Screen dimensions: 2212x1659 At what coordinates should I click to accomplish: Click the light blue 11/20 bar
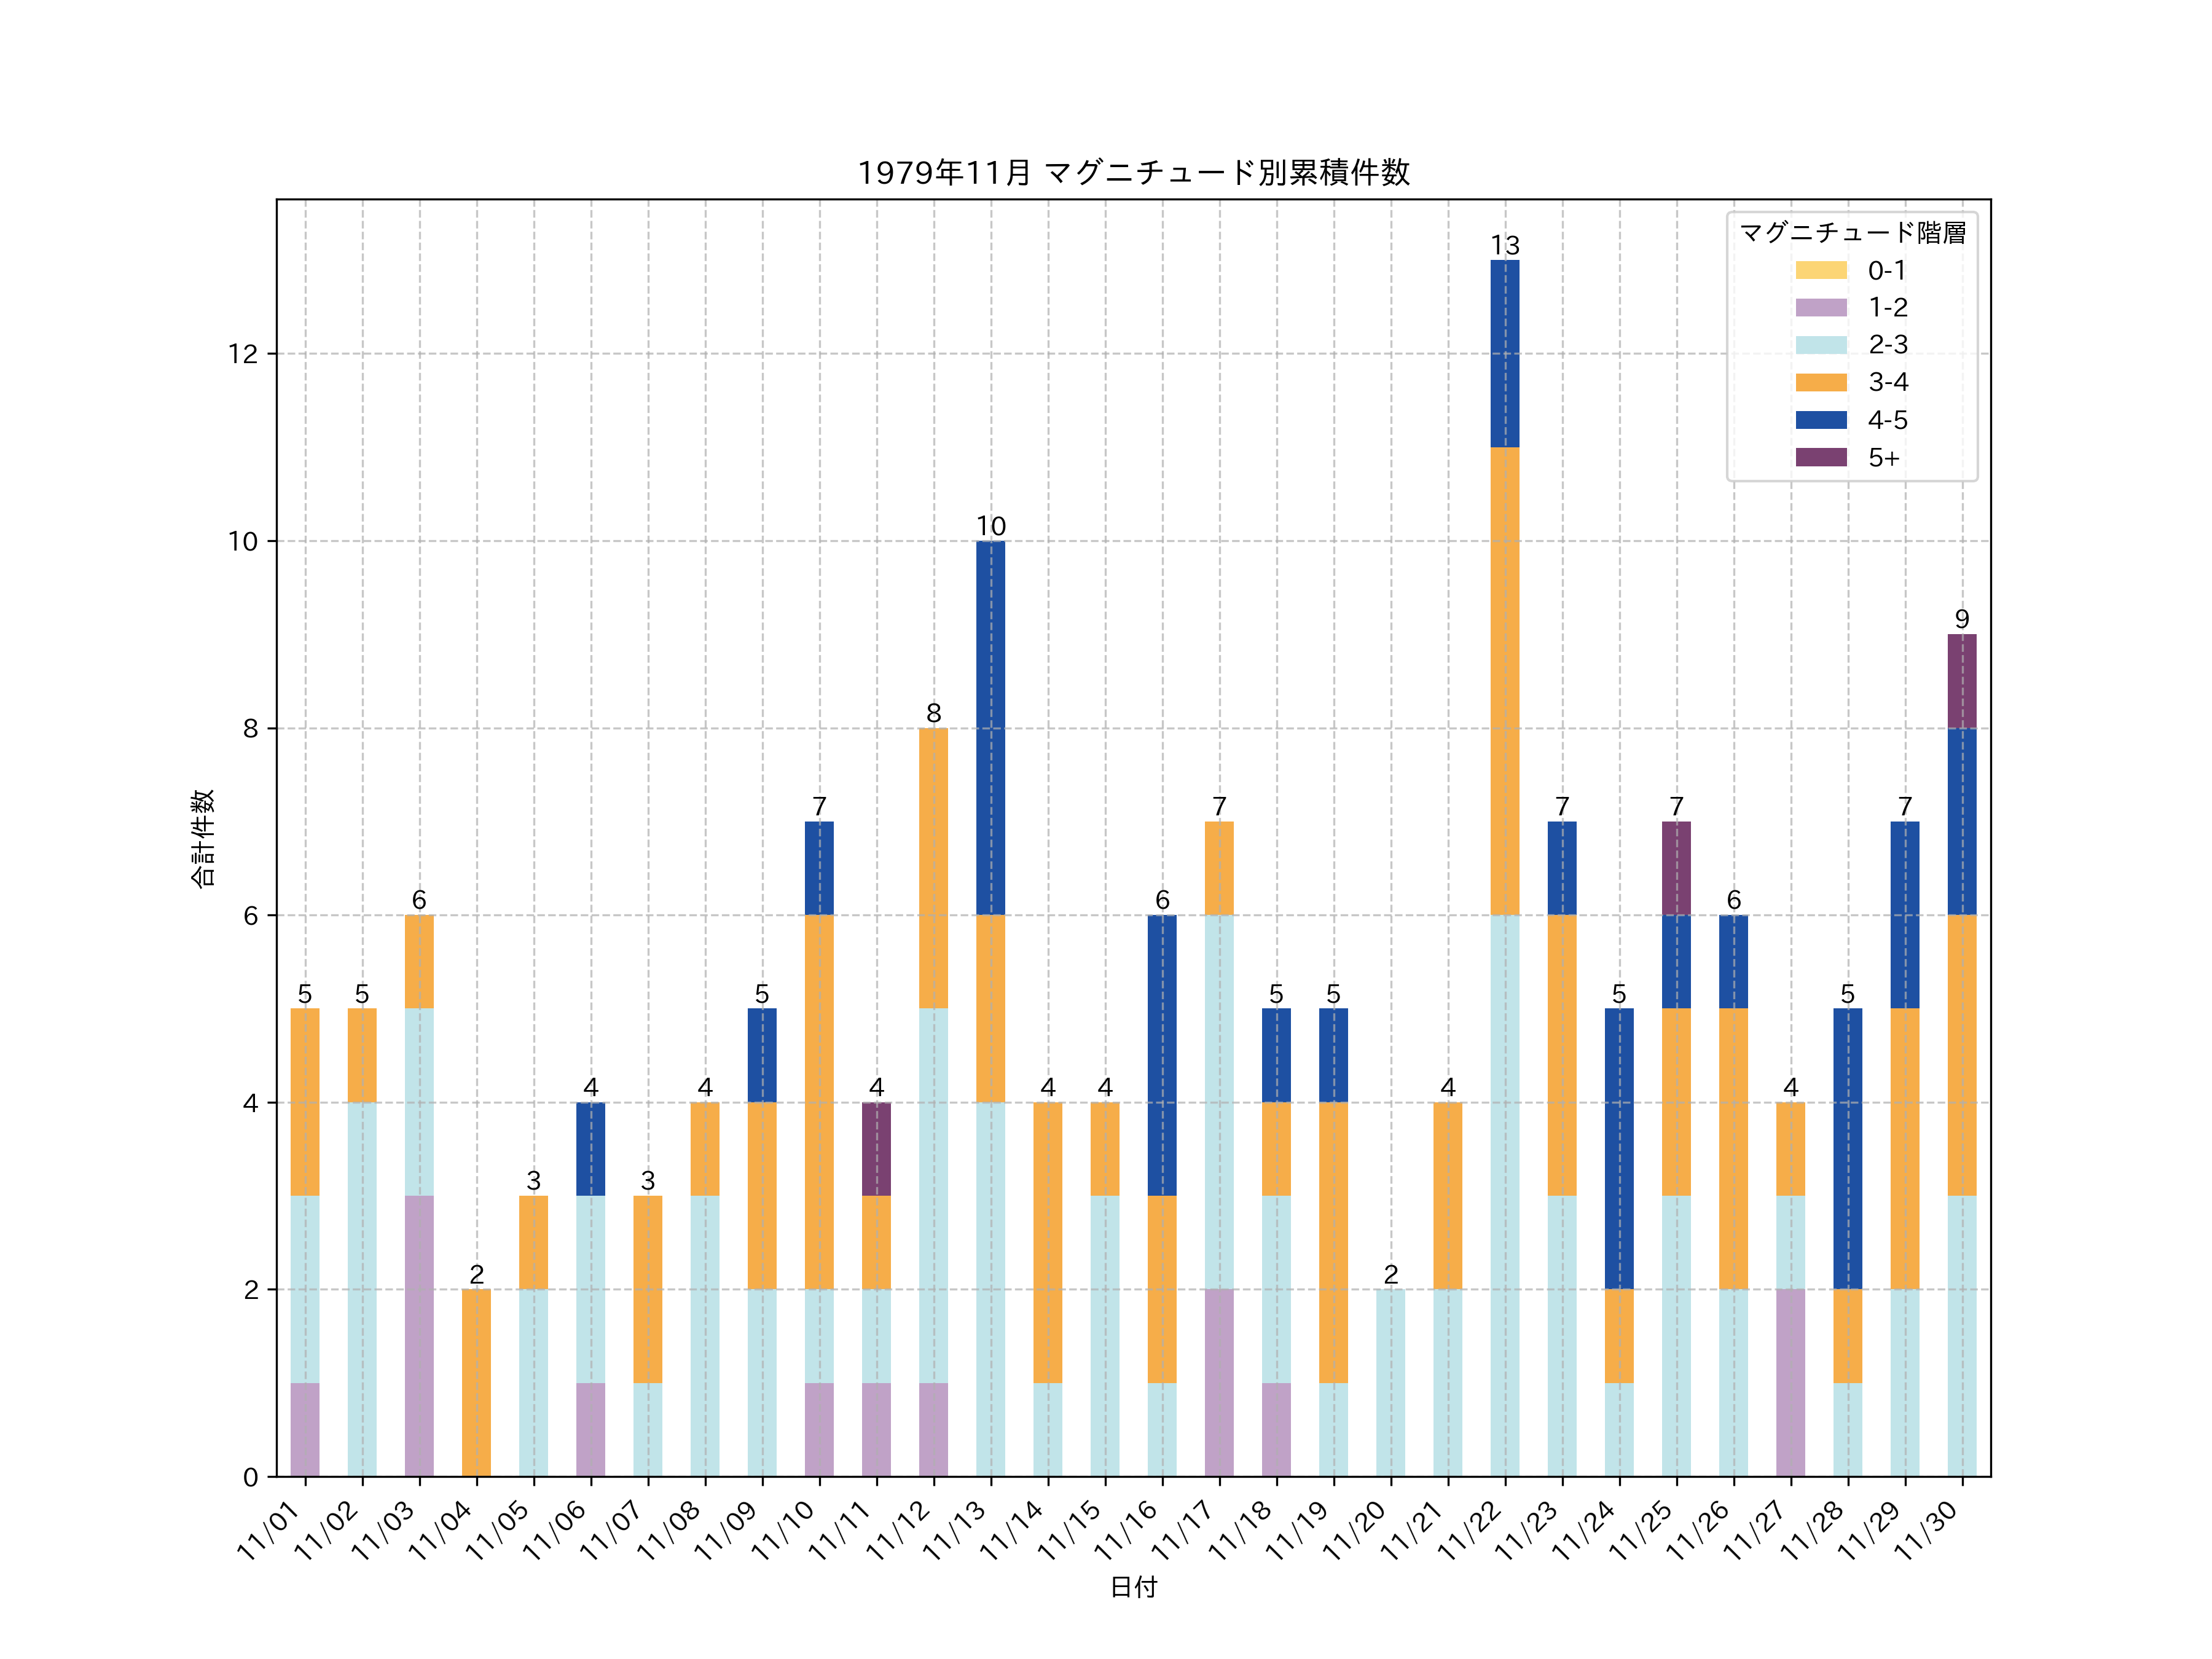1390,1382
